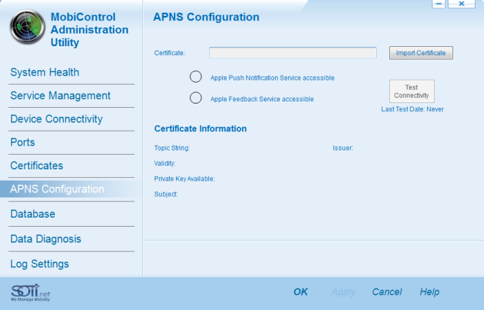Cancel the configuration changes
484x310 pixels.
click(x=386, y=292)
